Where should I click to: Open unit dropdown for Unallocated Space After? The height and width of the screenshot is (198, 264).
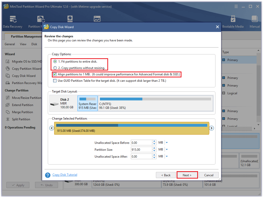click(167, 156)
